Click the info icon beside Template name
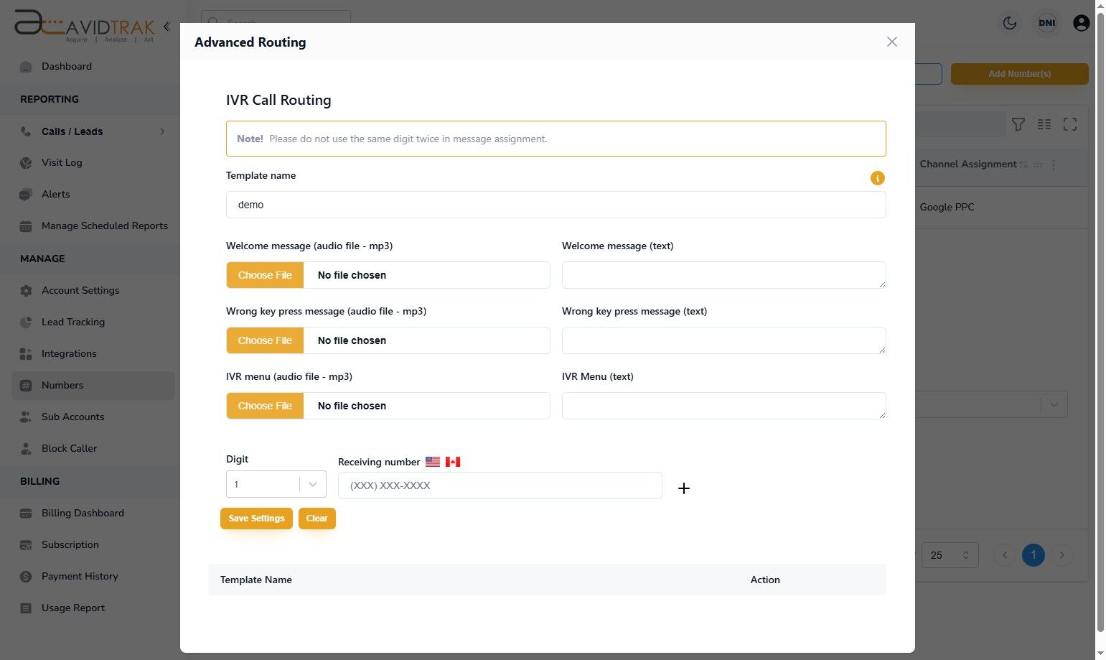 pos(877,177)
